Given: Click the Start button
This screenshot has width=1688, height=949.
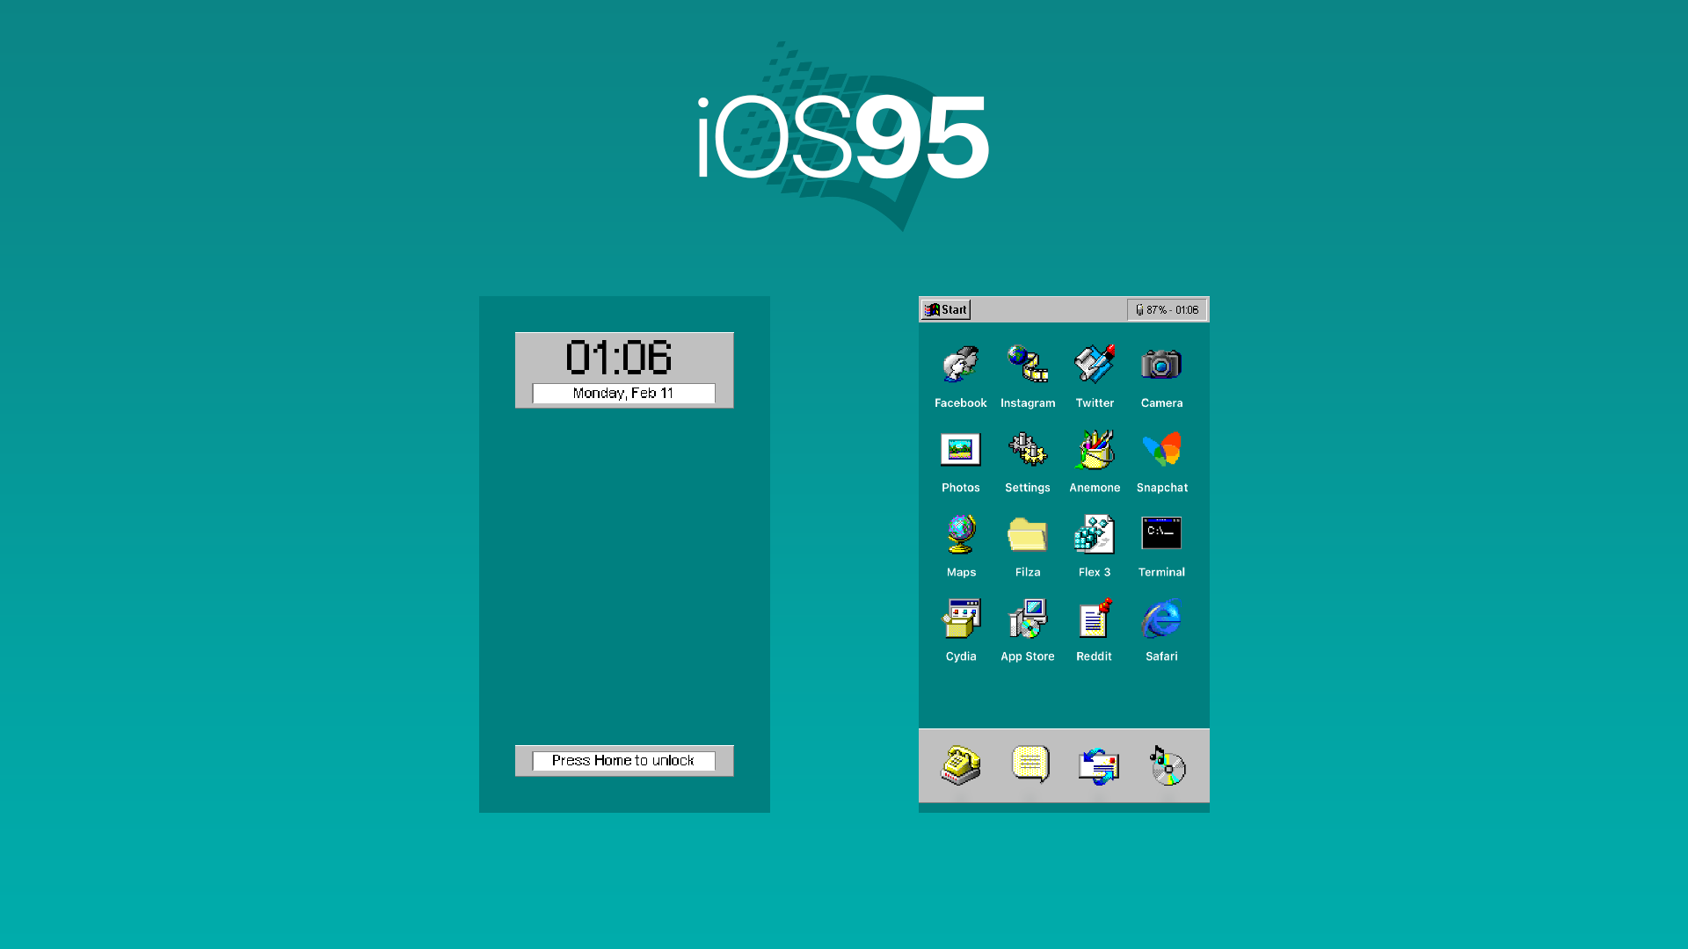Looking at the screenshot, I should 946,309.
